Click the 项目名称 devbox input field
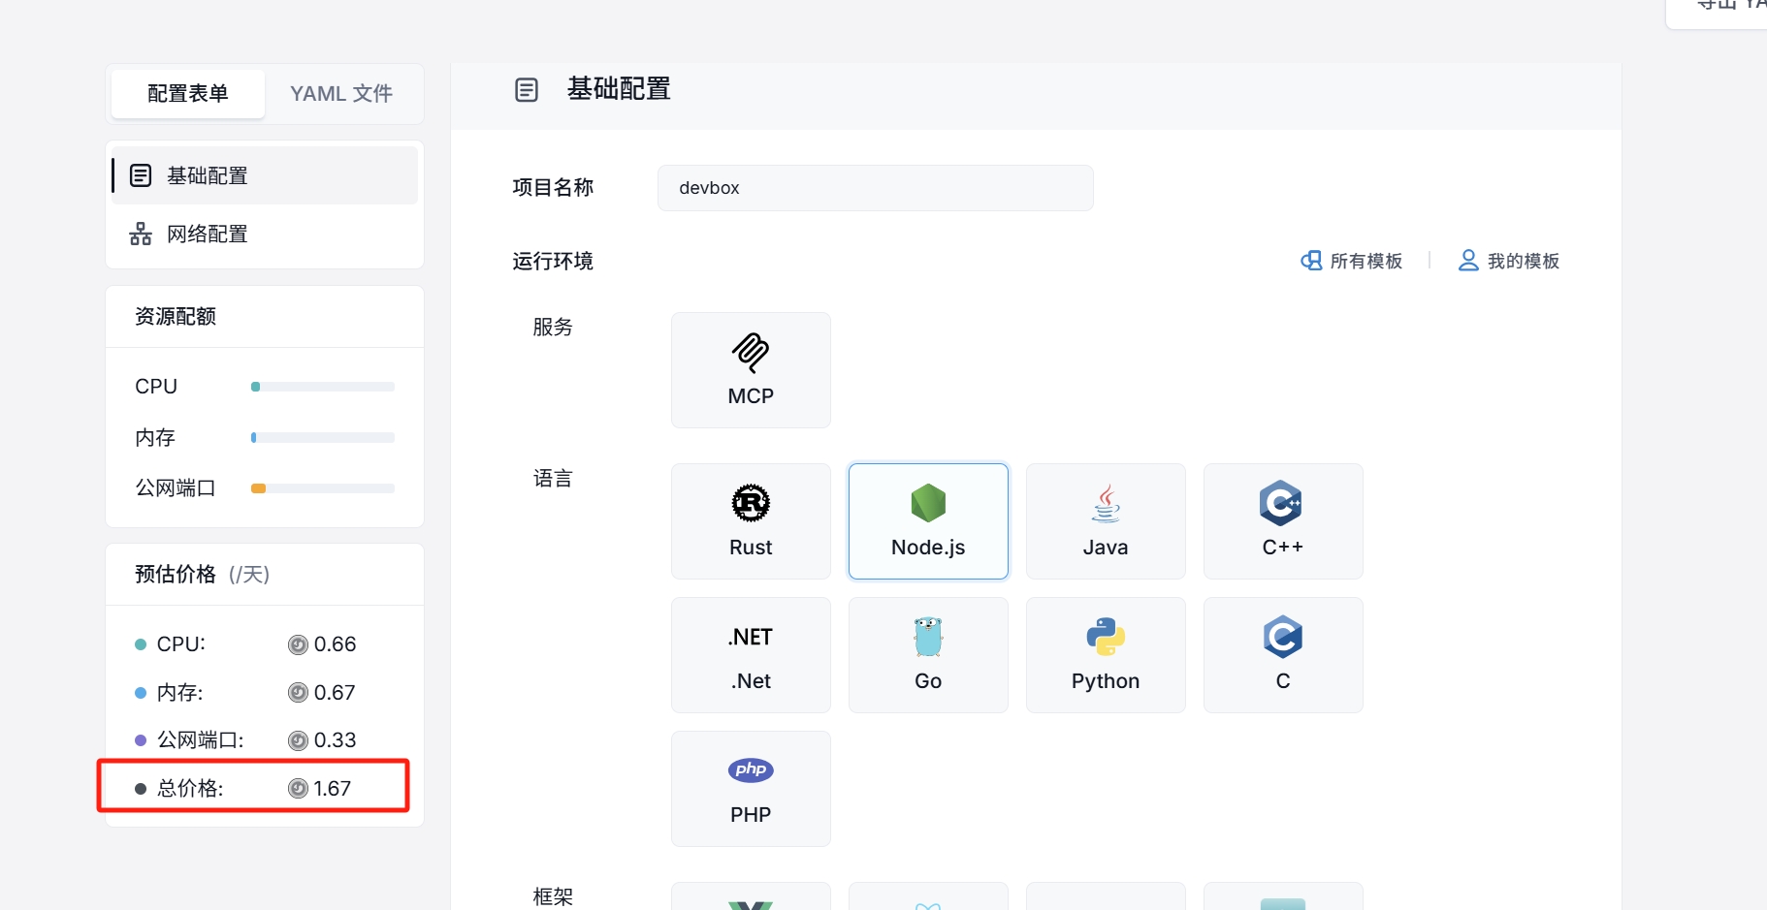Image resolution: width=1767 pixels, height=910 pixels. coord(876,188)
